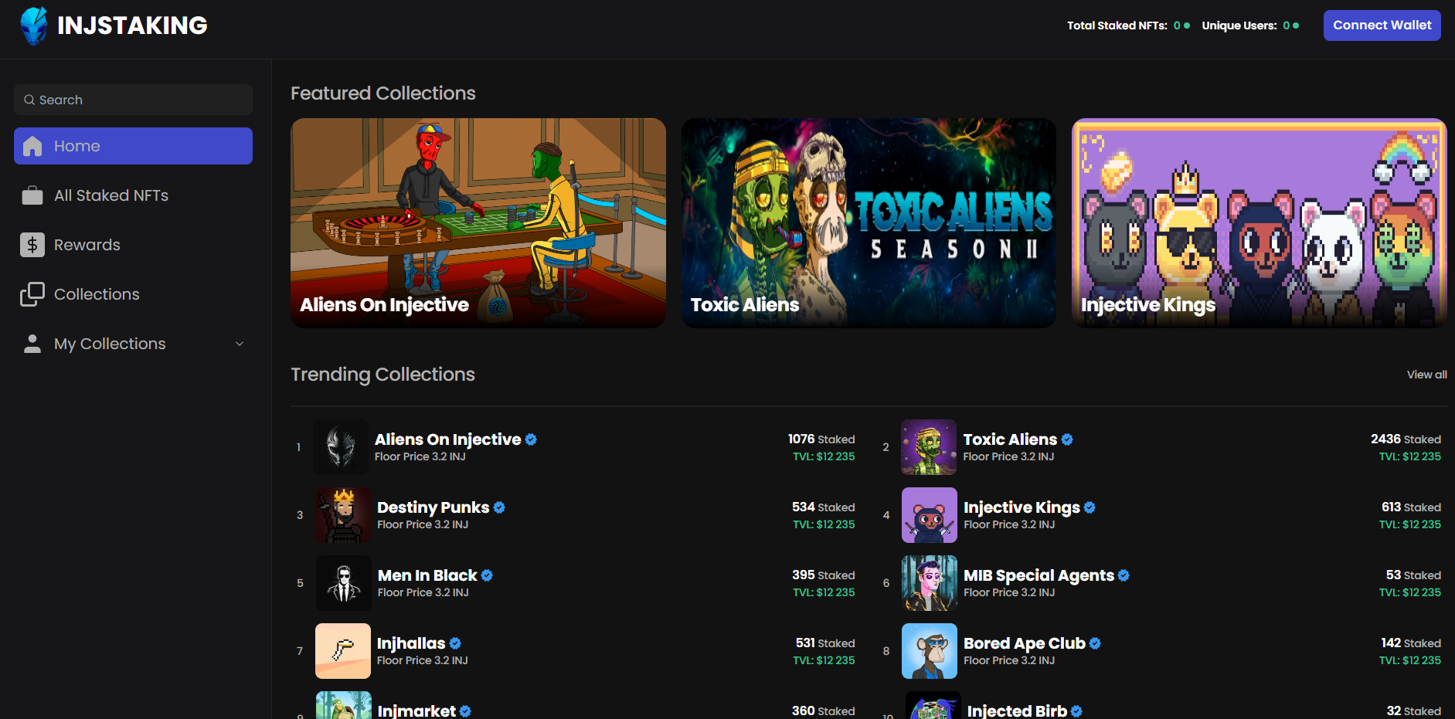Click the All Staked NFTs briefcase icon
Screen dimensions: 1455x719
tap(32, 195)
